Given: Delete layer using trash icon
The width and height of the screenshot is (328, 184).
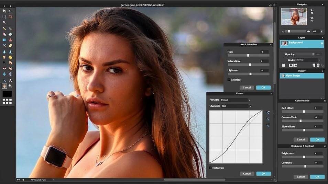Looking at the screenshot, I should (318, 65).
